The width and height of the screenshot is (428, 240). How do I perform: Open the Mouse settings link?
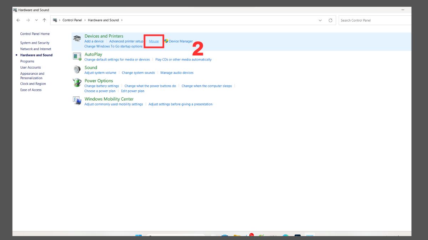pyautogui.click(x=154, y=41)
